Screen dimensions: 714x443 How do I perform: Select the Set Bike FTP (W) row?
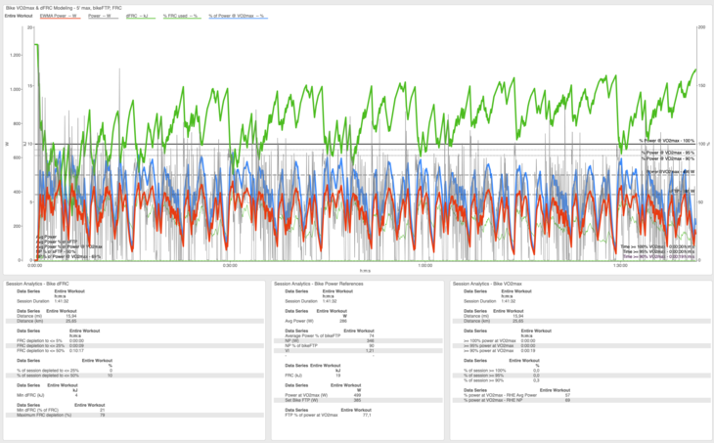tap(358, 400)
